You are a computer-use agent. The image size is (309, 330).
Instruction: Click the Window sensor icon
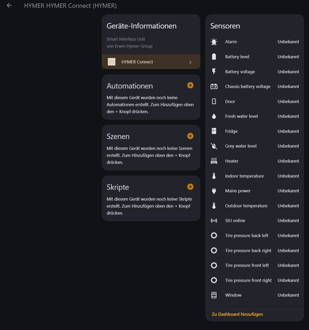pyautogui.click(x=214, y=295)
